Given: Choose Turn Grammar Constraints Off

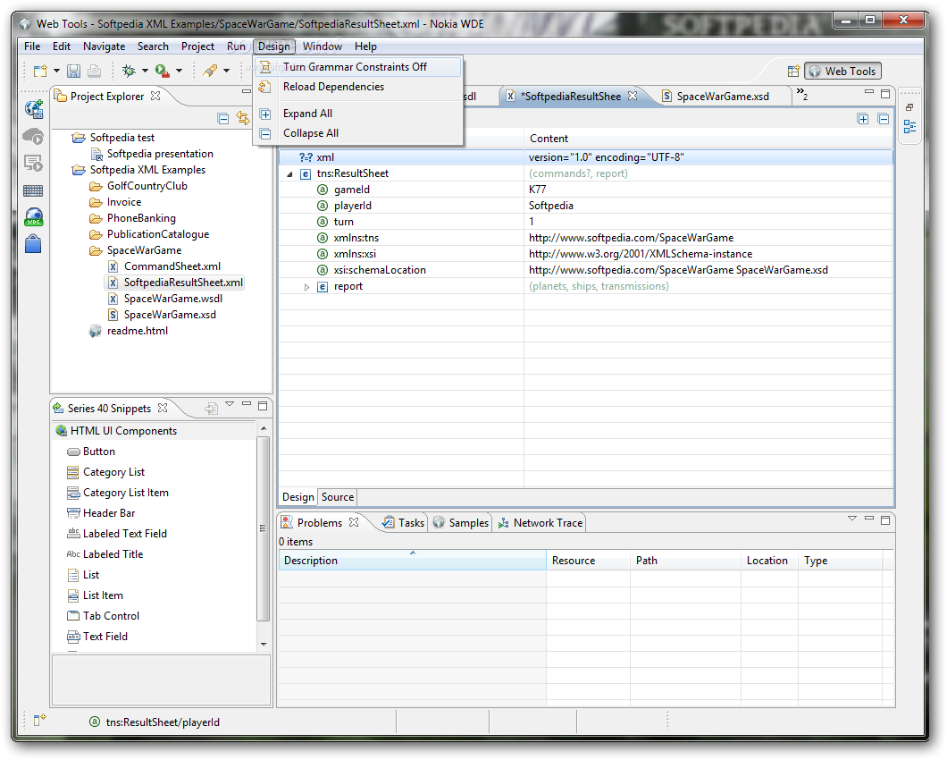Looking at the screenshot, I should (359, 67).
